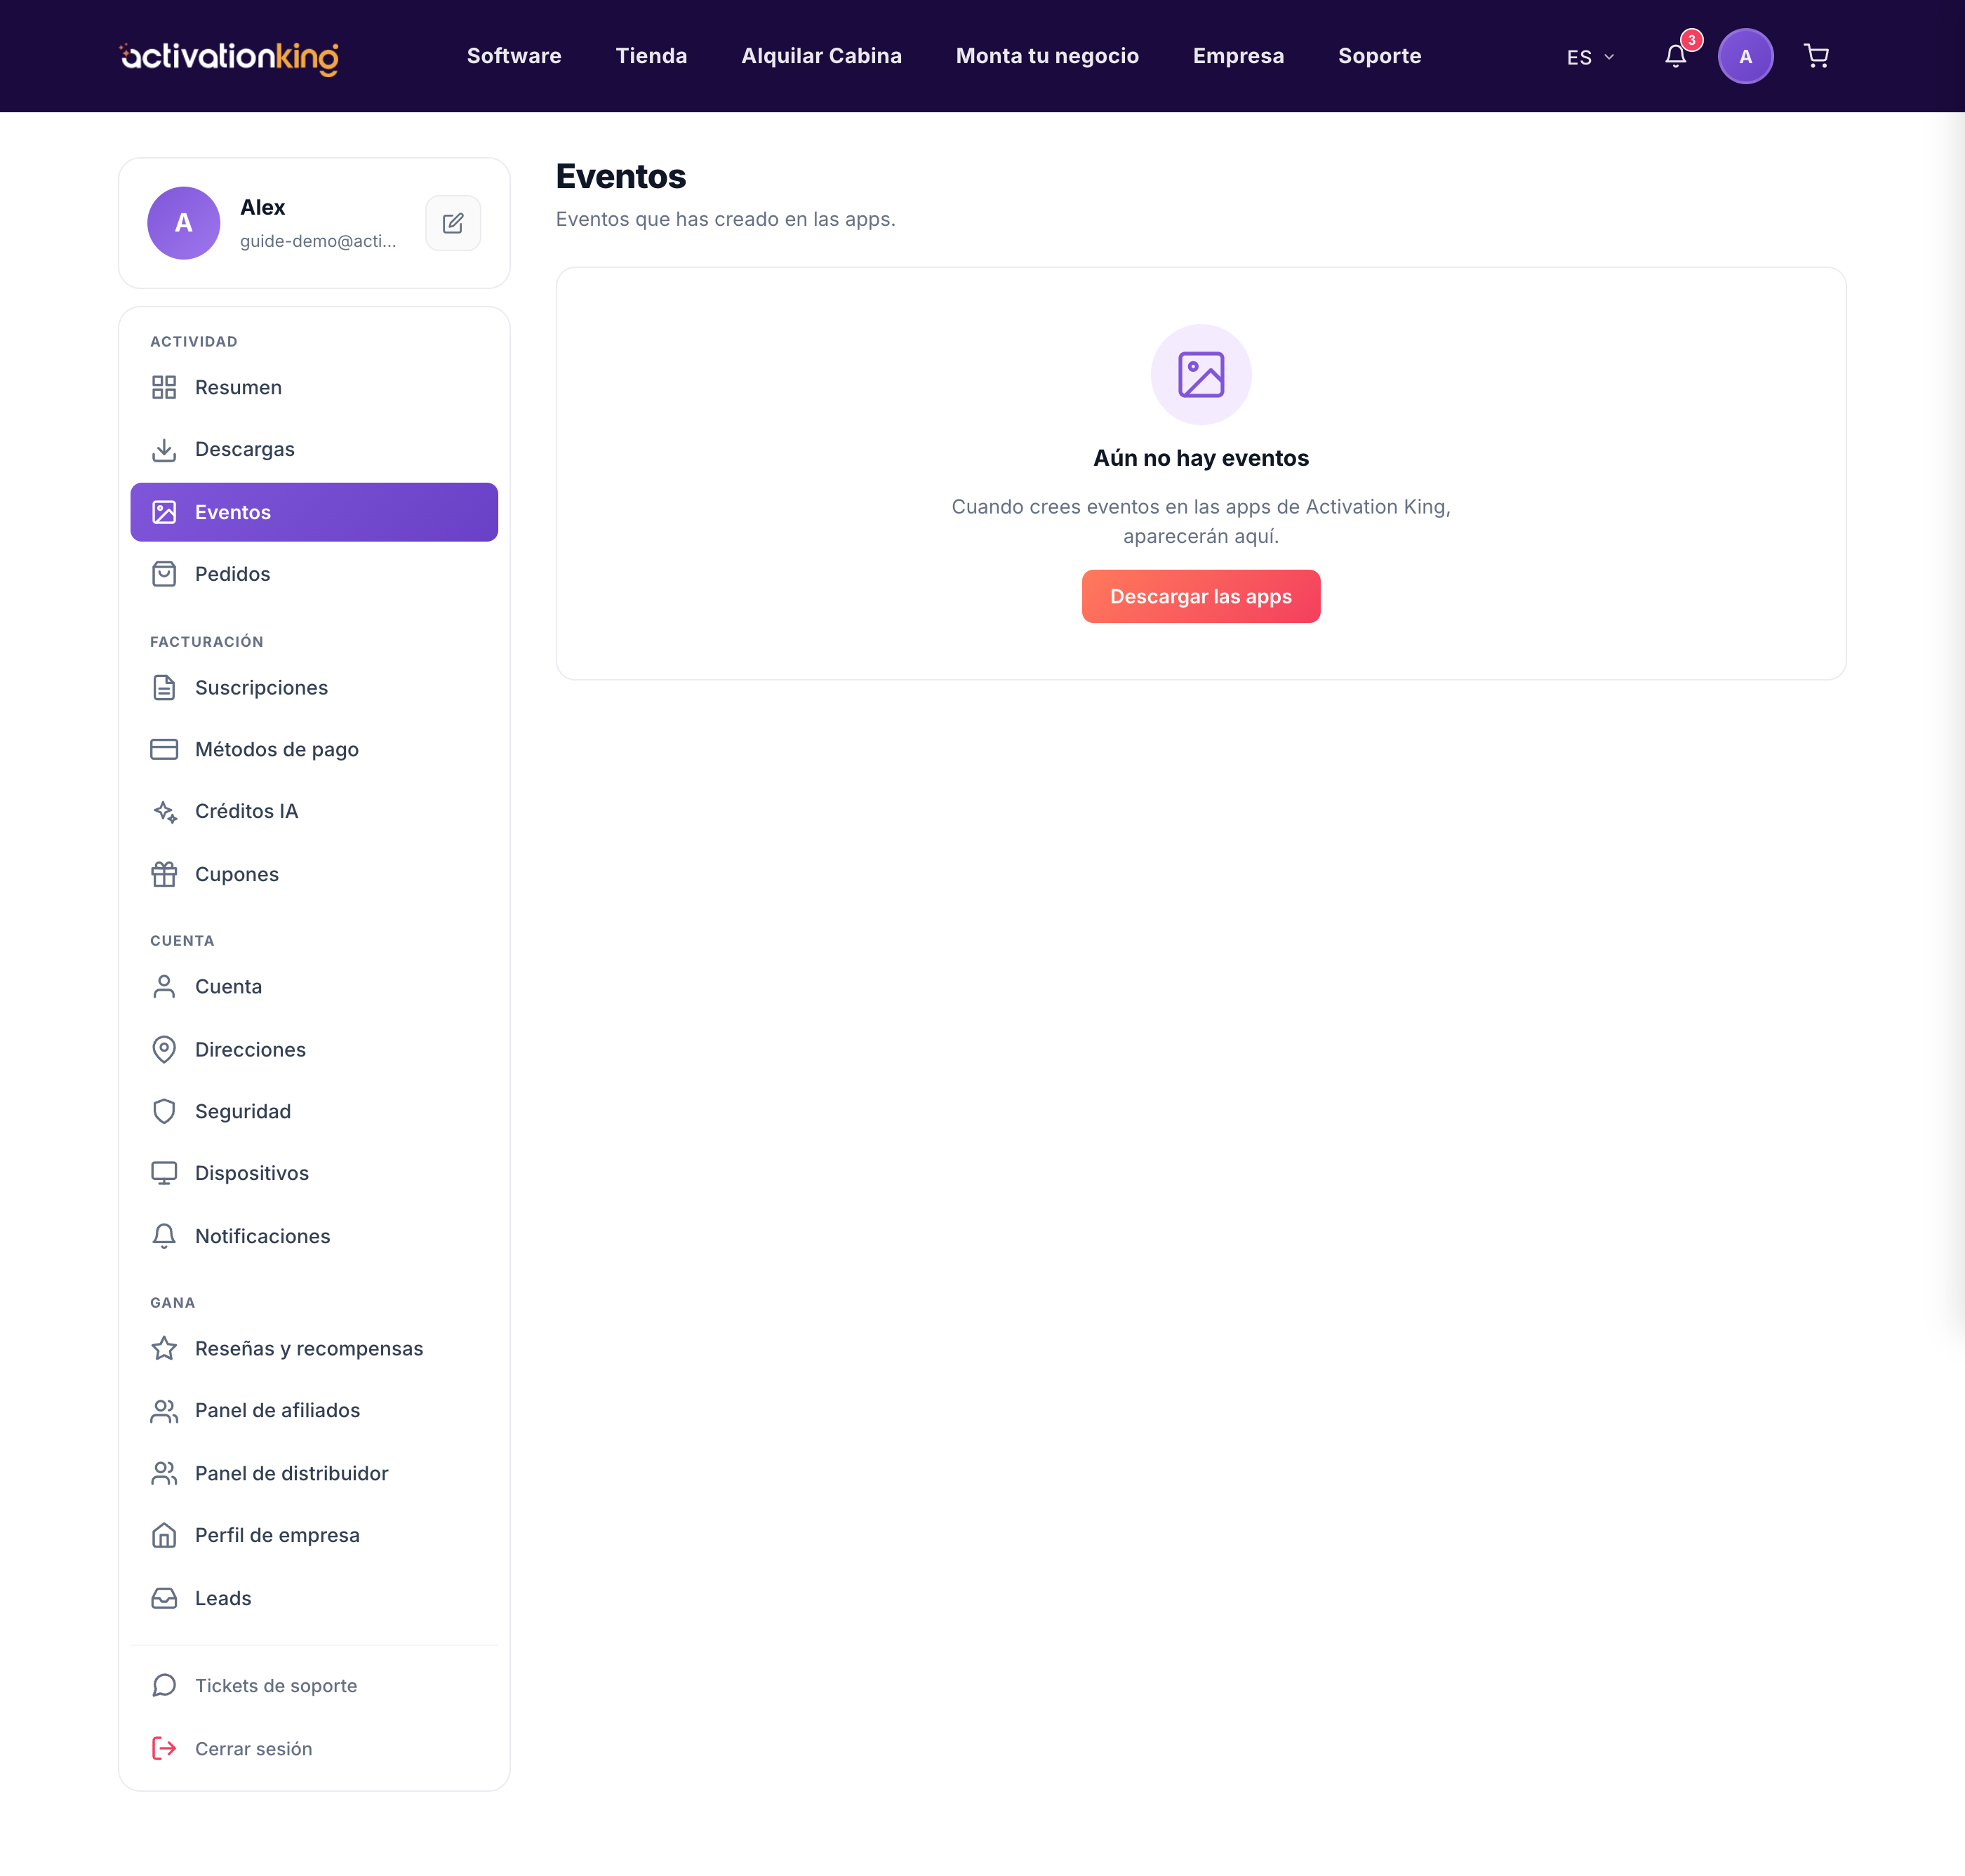Click the red 3 notification badge
Viewport: 1965px width, 1876px height.
1691,40
